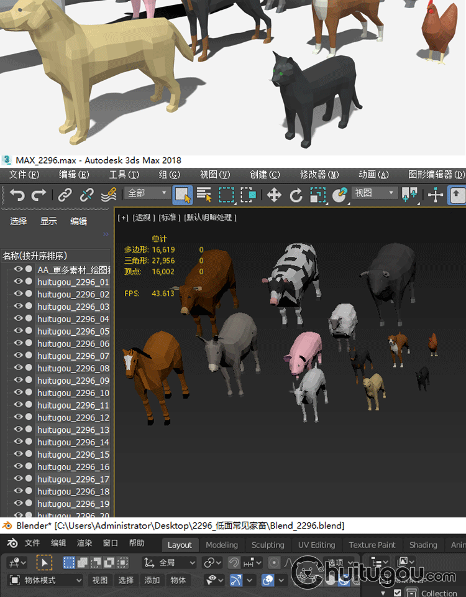Click the 显示 button in scene explorer
The width and height of the screenshot is (466, 597).
pos(48,221)
